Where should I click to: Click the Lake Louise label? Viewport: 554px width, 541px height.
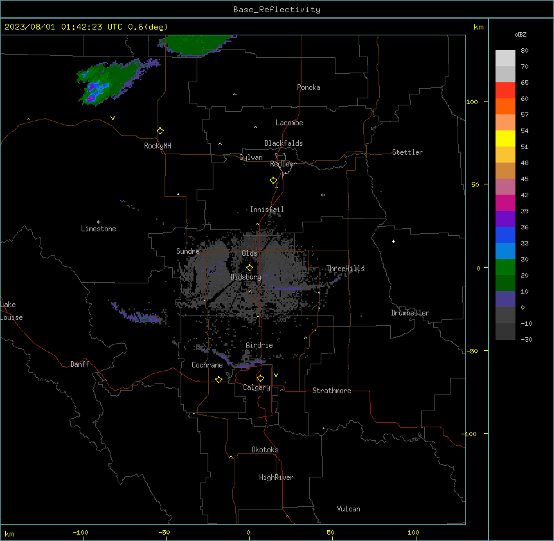[x=12, y=311]
